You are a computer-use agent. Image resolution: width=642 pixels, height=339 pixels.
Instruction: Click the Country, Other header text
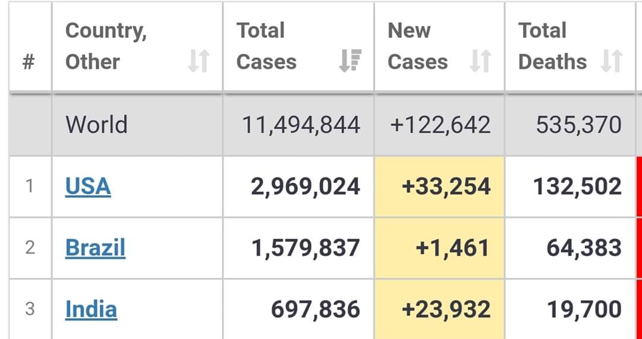tap(106, 46)
